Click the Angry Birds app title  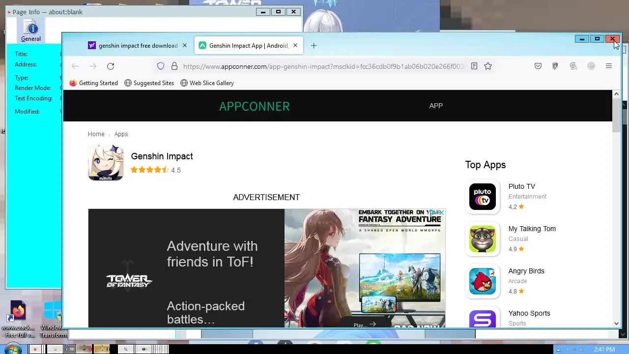point(526,271)
